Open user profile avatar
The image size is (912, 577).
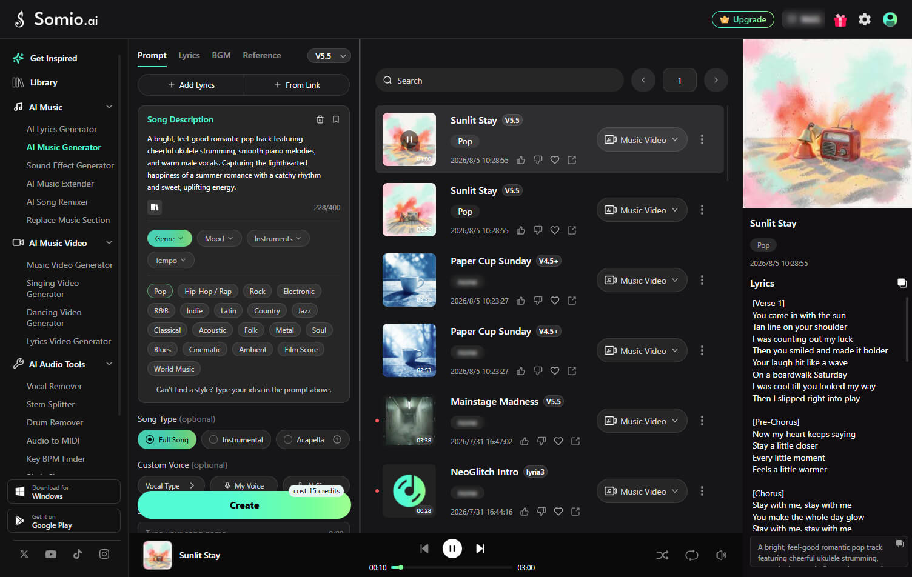pyautogui.click(x=890, y=19)
